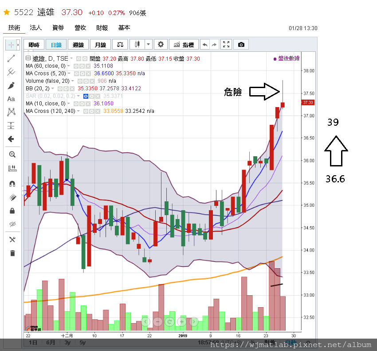Click the favorite star beside 5522 遠雄

pyautogui.click(x=7, y=12)
